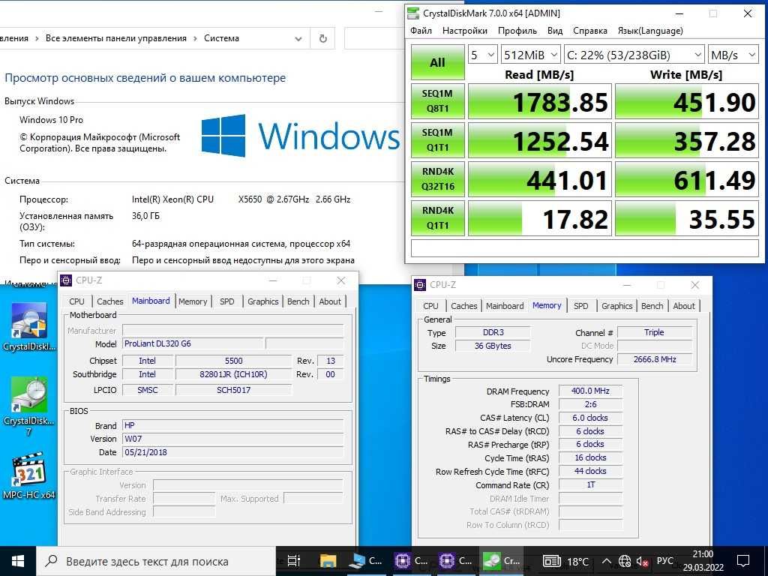This screenshot has height=576, width=768.
Task: Run all benchmarks with the All button
Action: (x=437, y=62)
